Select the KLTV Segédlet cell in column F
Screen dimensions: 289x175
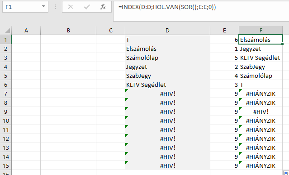(261, 58)
